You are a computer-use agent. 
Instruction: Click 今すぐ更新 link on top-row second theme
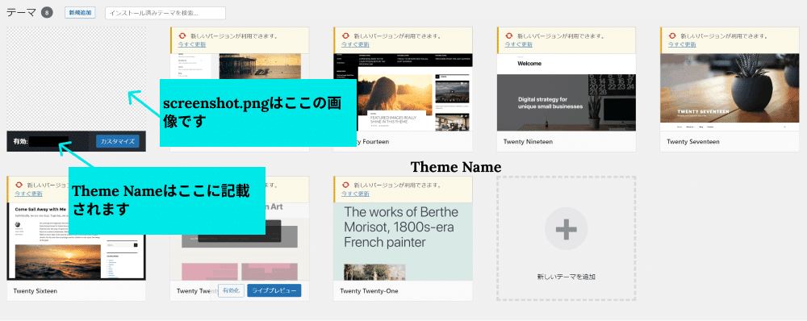coord(192,44)
